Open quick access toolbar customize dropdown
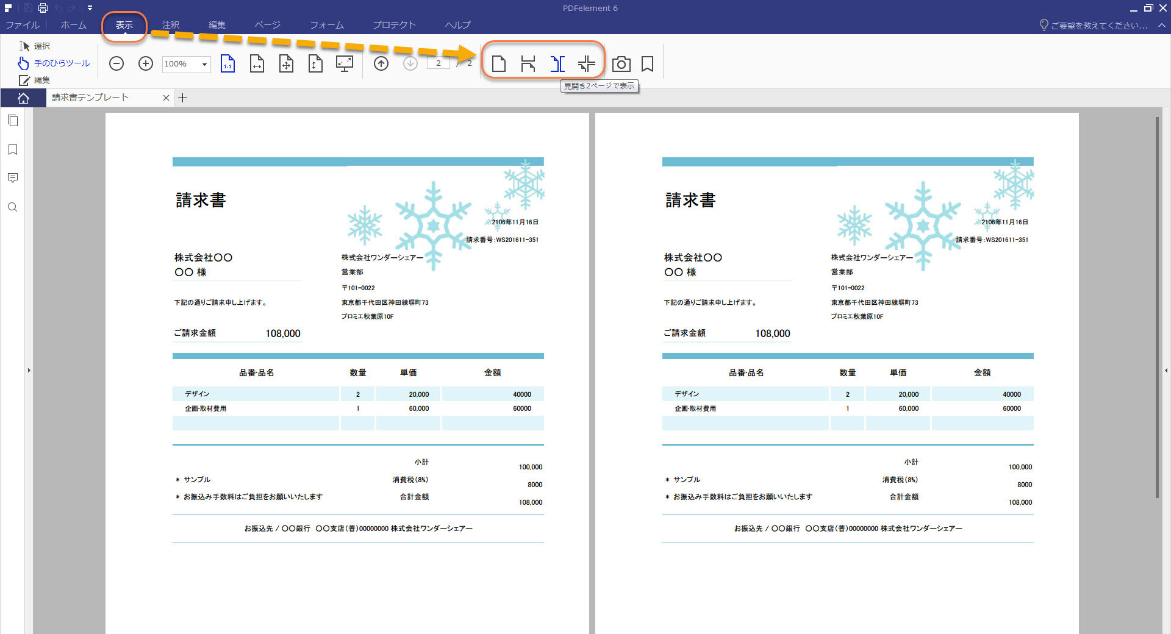This screenshot has height=634, width=1171. 90,8
